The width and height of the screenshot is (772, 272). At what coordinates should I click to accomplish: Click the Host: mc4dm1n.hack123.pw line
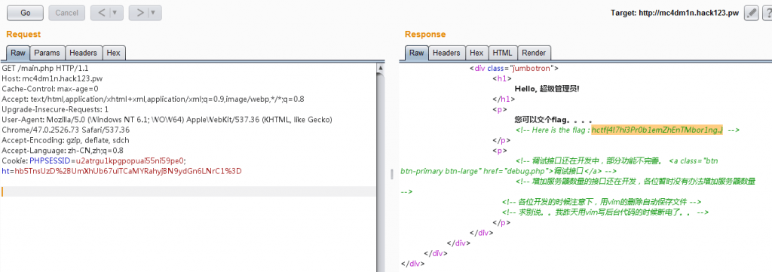click(52, 78)
